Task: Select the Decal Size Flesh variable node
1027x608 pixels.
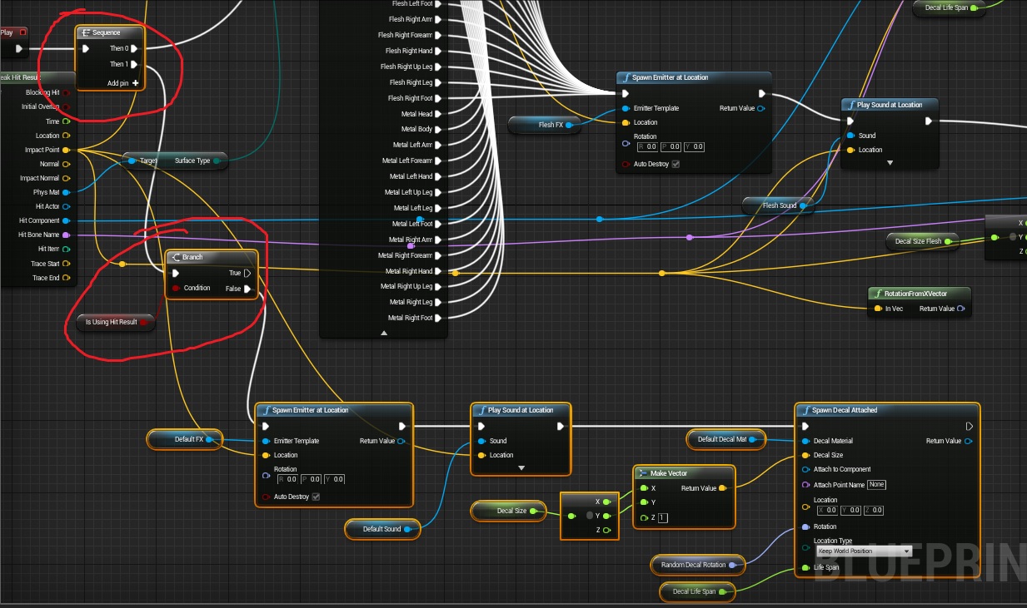Action: click(922, 241)
